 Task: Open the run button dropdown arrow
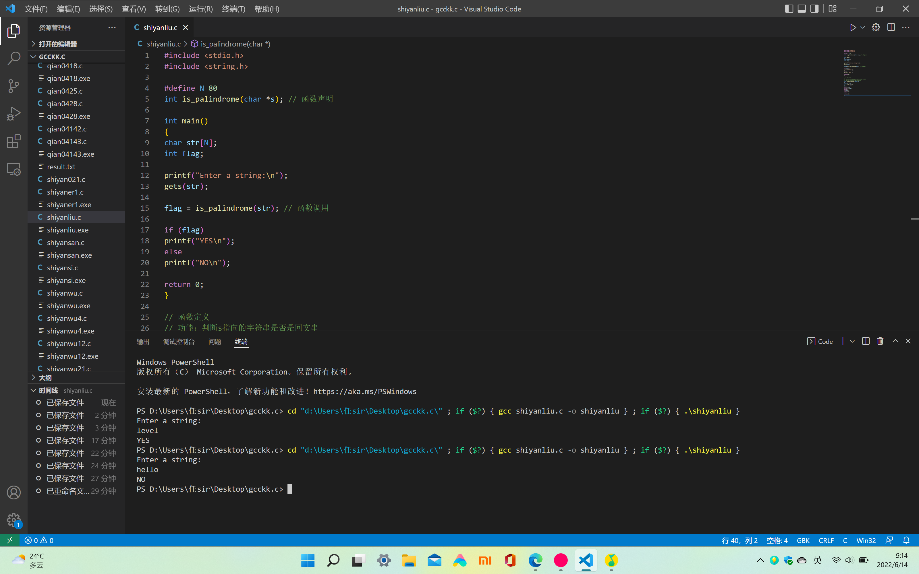[863, 27]
